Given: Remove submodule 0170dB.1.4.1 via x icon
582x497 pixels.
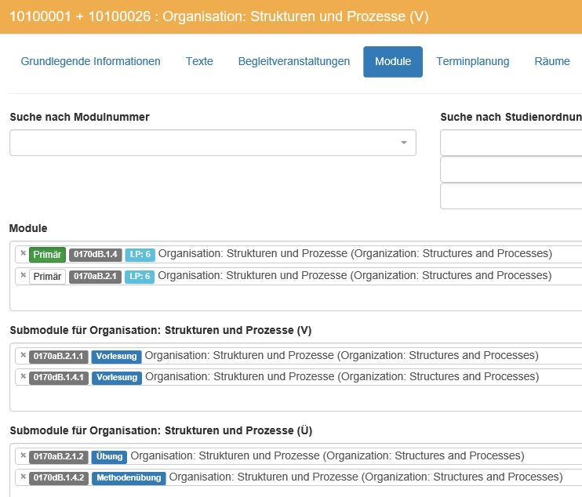Looking at the screenshot, I should coord(23,376).
